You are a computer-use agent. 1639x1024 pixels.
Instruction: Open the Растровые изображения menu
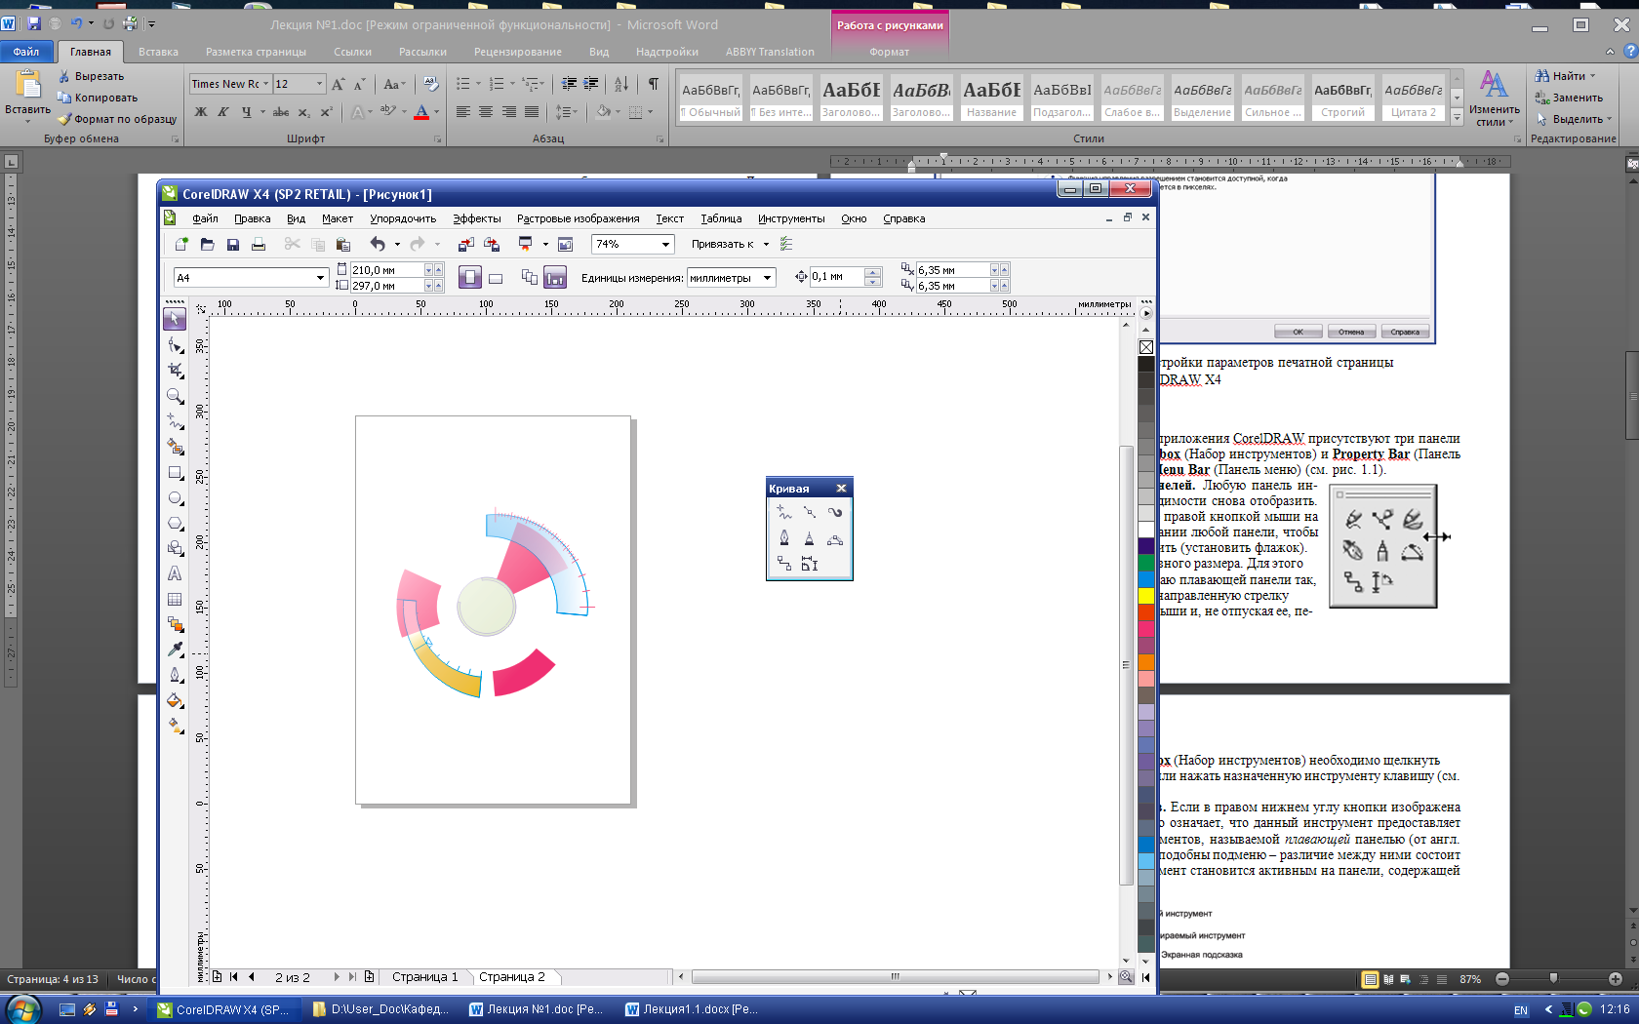point(578,218)
